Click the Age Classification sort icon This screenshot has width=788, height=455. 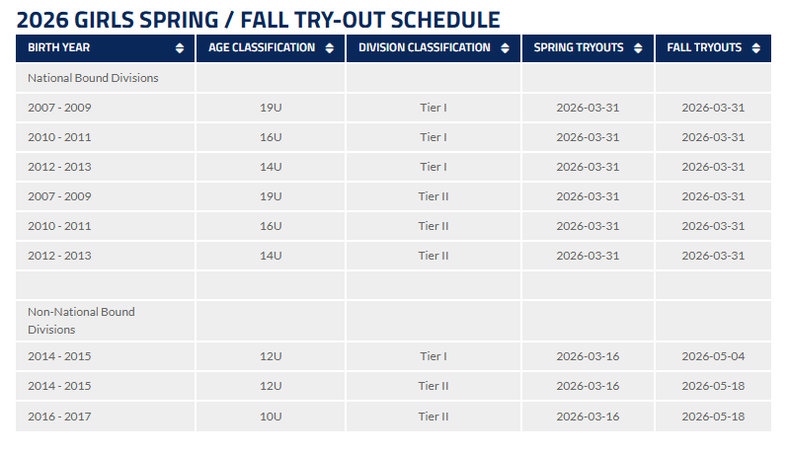tap(330, 48)
